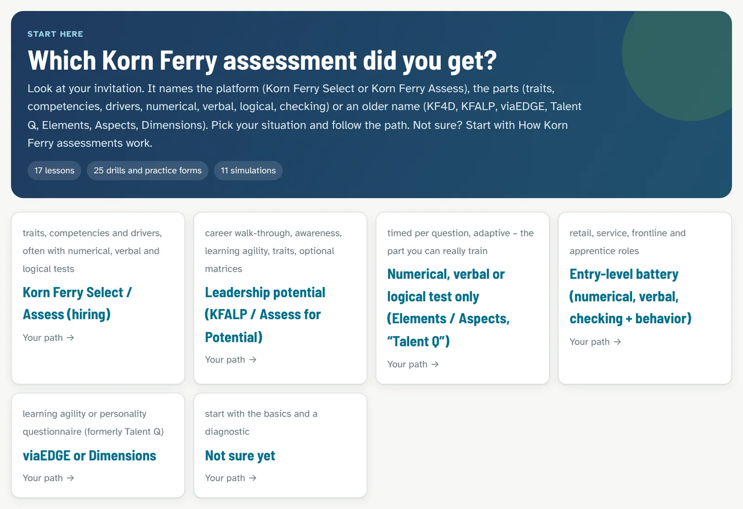Click arrow icon under Korn Ferry Select card
Image resolution: width=743 pixels, height=509 pixels.
71,338
